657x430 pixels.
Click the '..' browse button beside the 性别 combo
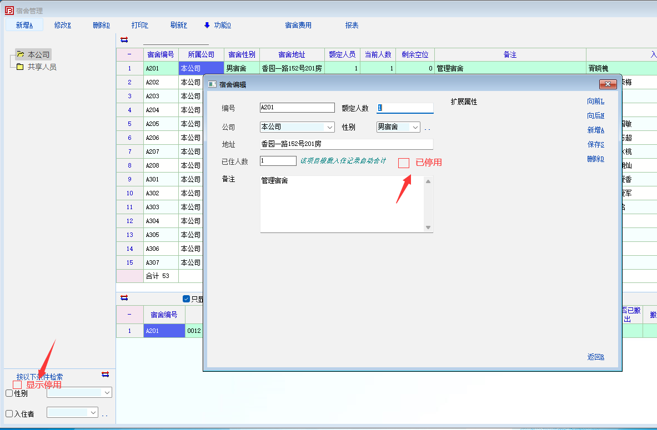tap(428, 128)
